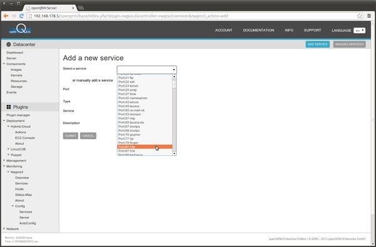Click the service list scrollbar thumb
The image size is (376, 247).
[174, 84]
